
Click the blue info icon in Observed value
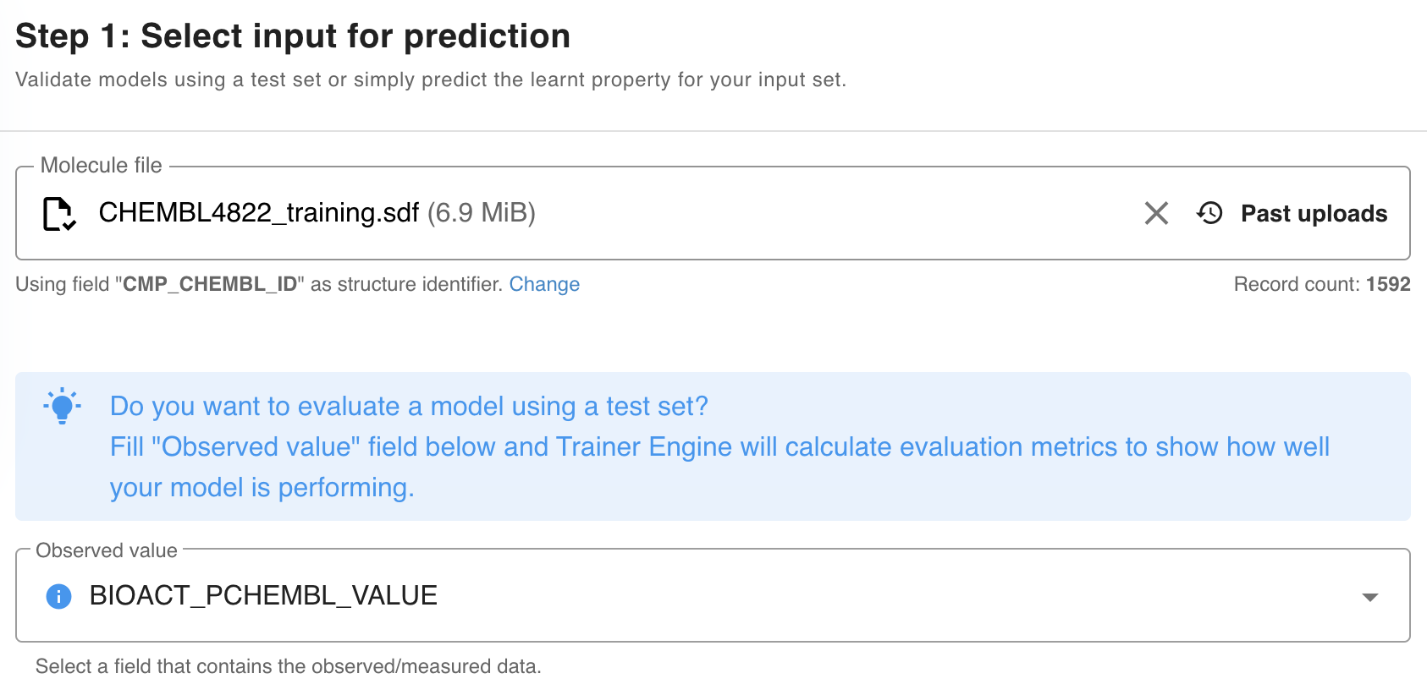pyautogui.click(x=58, y=596)
